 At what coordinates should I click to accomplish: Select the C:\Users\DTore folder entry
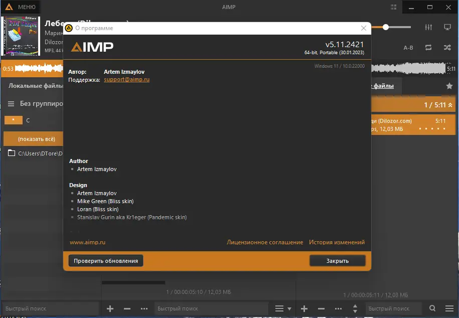pos(35,153)
